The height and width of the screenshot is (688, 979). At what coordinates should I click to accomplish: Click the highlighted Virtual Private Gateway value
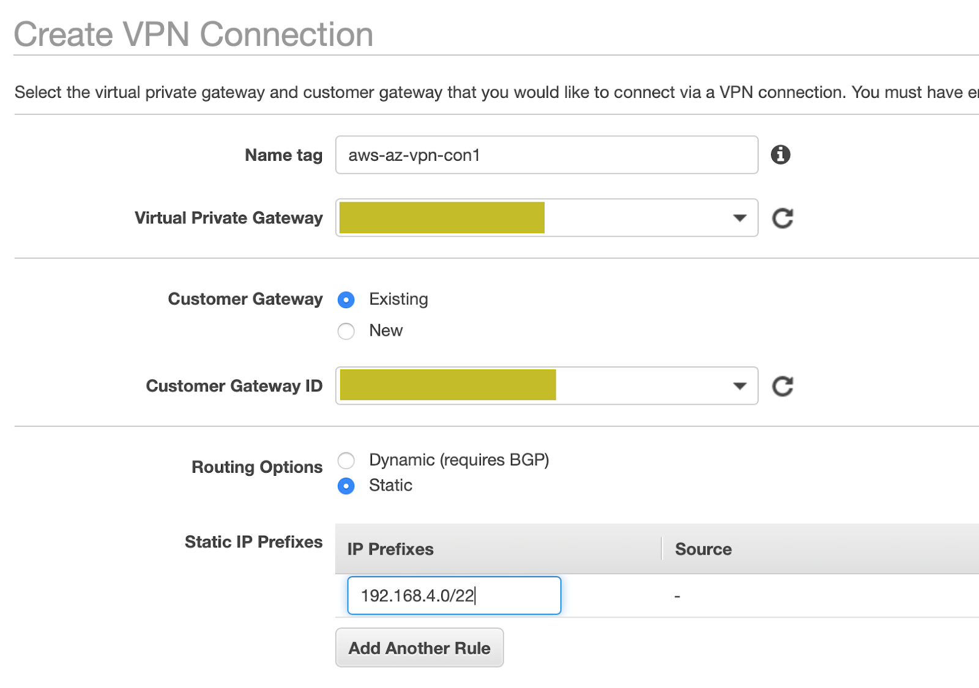(x=442, y=218)
